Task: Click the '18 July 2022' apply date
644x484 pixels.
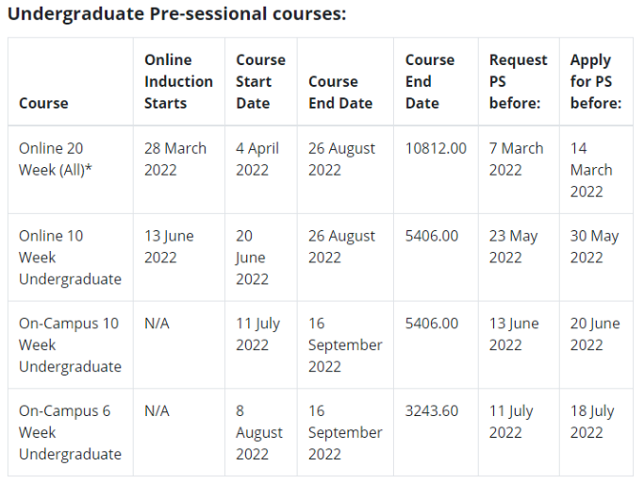Action: pos(592,422)
